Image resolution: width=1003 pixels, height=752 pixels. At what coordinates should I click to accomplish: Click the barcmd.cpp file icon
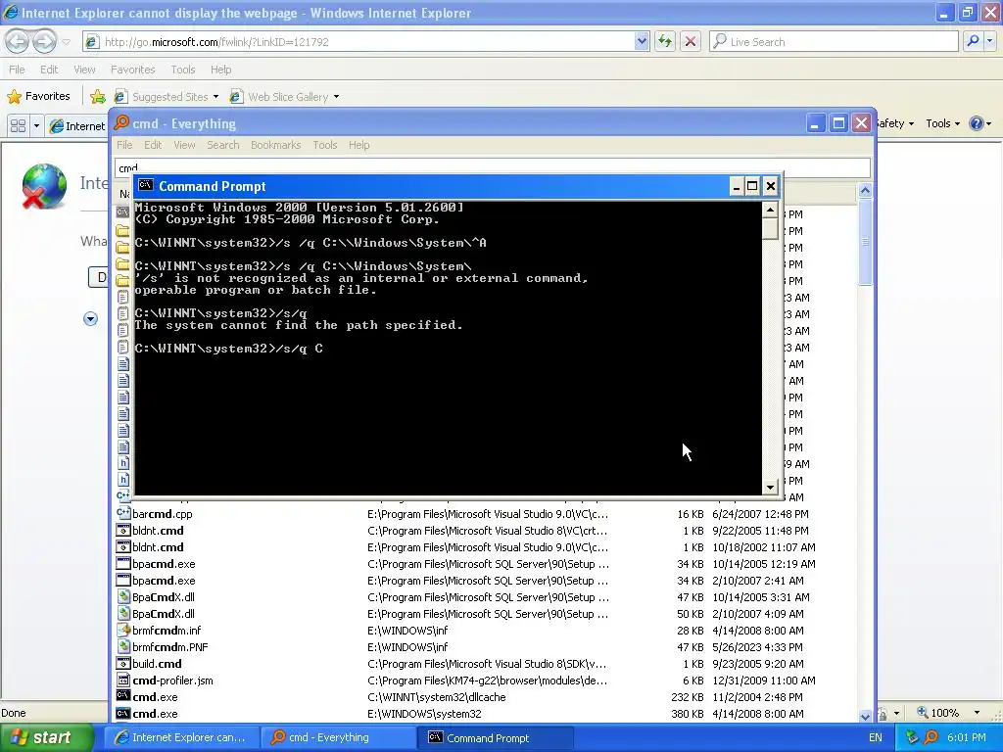[x=122, y=513]
